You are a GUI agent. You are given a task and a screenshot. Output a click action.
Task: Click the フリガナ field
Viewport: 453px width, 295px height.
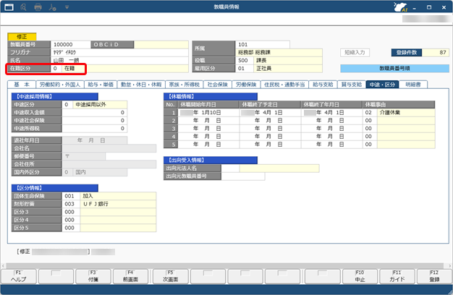click(119, 53)
